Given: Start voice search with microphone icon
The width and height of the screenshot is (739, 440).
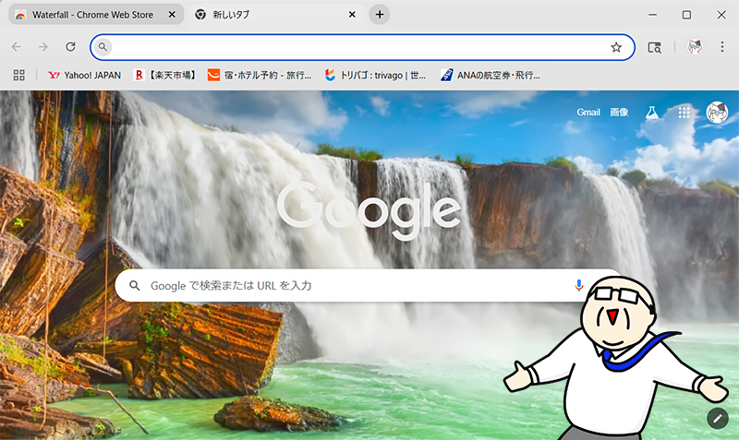Looking at the screenshot, I should point(579,285).
